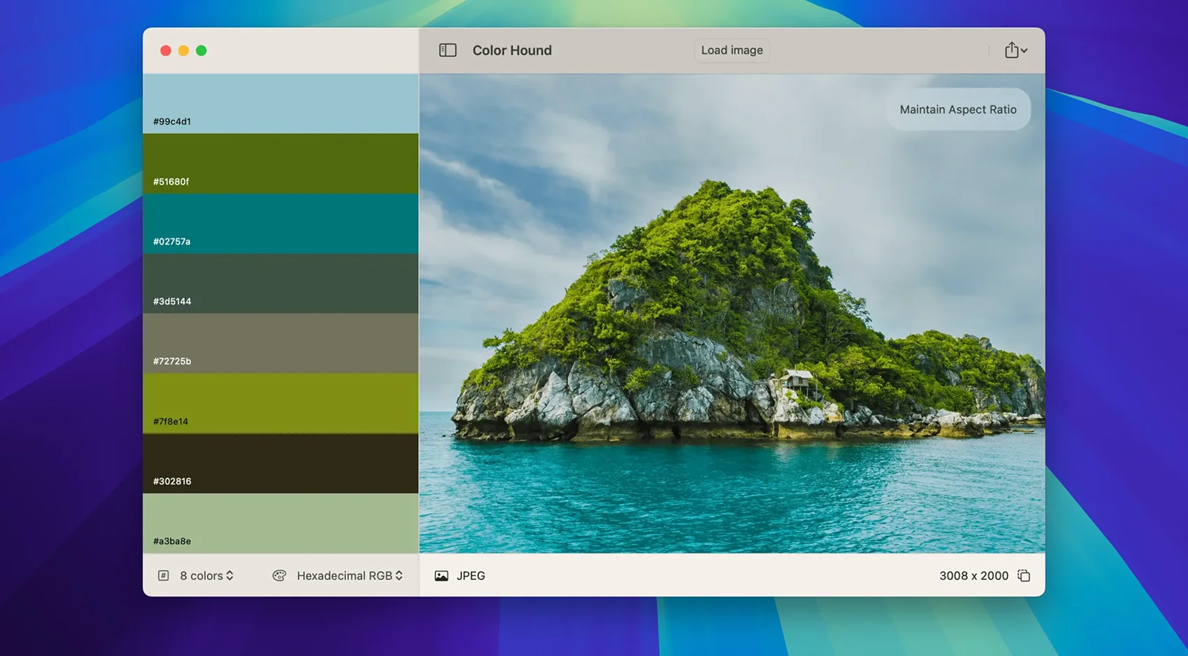Pick the dark green #51680f swatch

[x=280, y=163]
